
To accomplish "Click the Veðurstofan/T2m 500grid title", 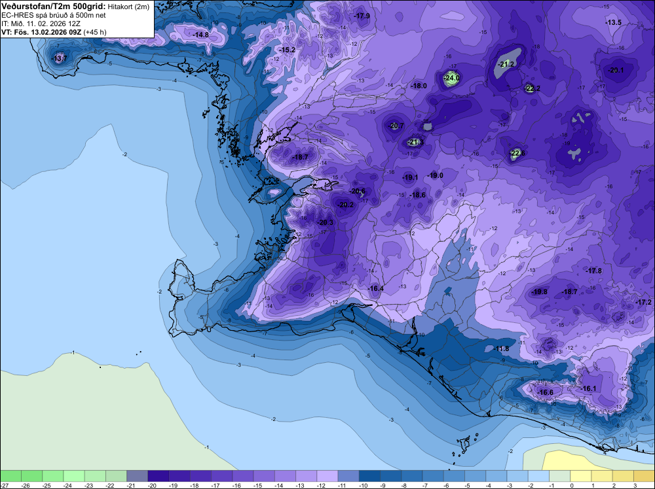I will [x=54, y=7].
